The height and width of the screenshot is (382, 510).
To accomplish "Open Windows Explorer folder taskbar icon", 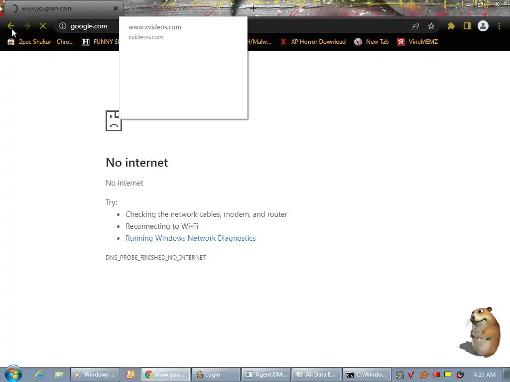I will (x=59, y=375).
